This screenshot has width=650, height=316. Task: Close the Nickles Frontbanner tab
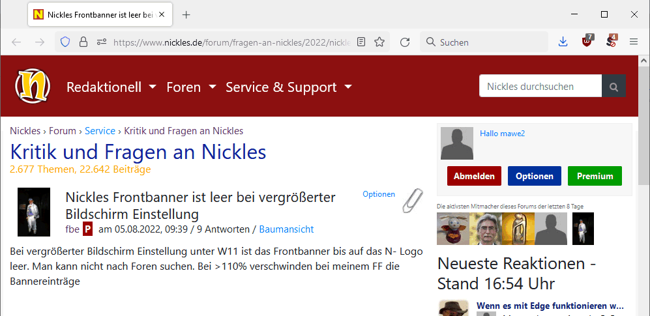(x=162, y=14)
